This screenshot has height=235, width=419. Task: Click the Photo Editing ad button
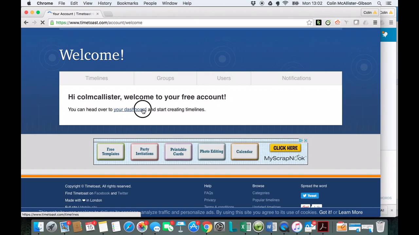tap(211, 152)
